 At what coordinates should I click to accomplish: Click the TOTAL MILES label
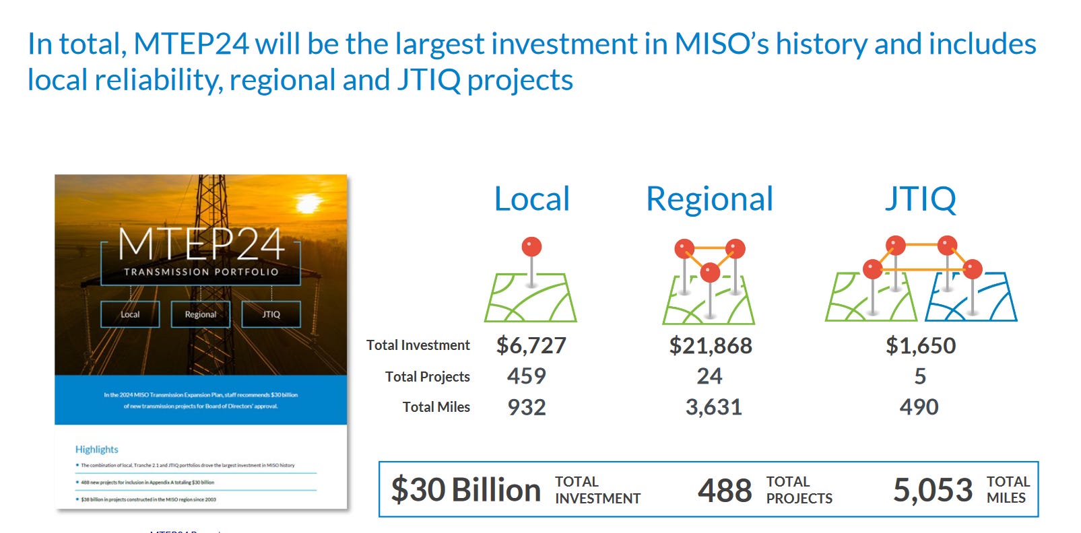[x=1008, y=490]
